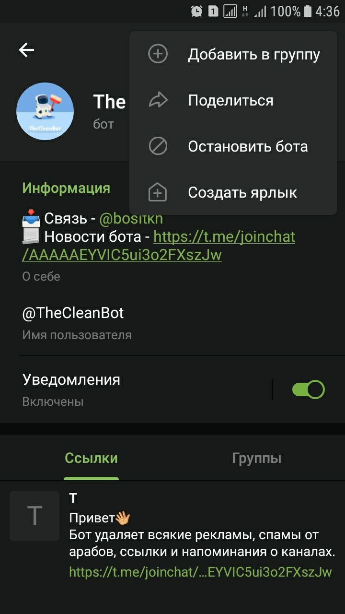The height and width of the screenshot is (614, 345).
Task: Open the Новости бота joinchat link
Action: coord(159,246)
